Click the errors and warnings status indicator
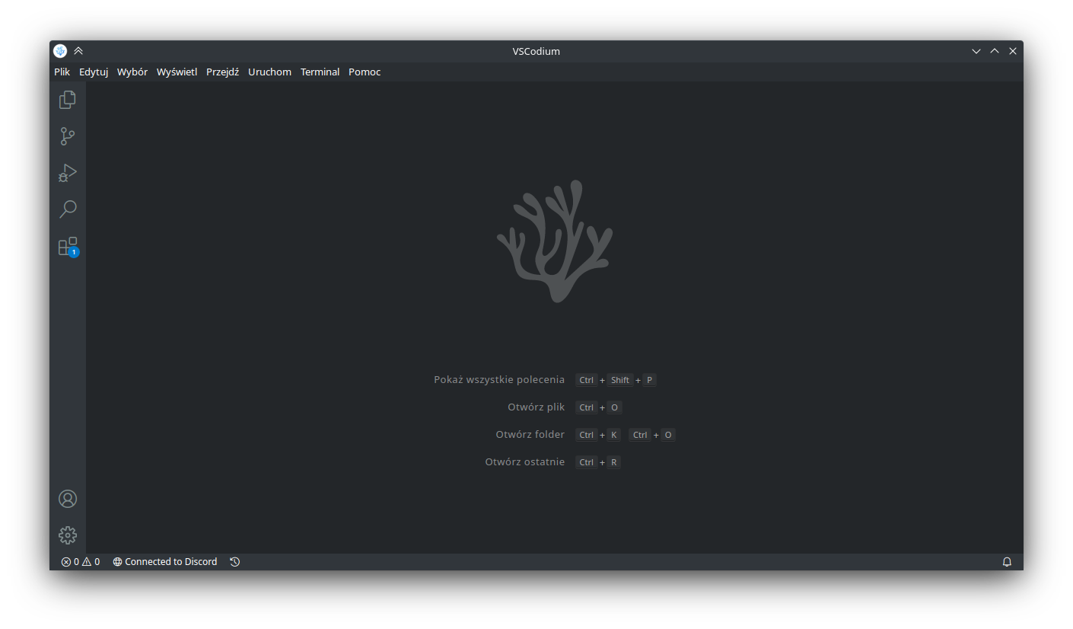The height and width of the screenshot is (629, 1073). click(81, 562)
